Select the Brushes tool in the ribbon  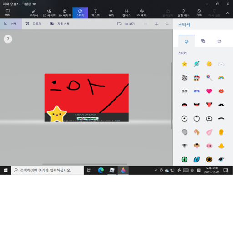[34, 13]
